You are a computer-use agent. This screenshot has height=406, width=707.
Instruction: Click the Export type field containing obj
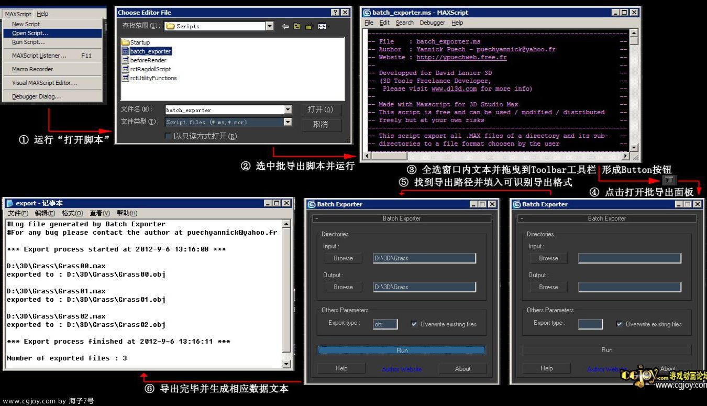(385, 324)
